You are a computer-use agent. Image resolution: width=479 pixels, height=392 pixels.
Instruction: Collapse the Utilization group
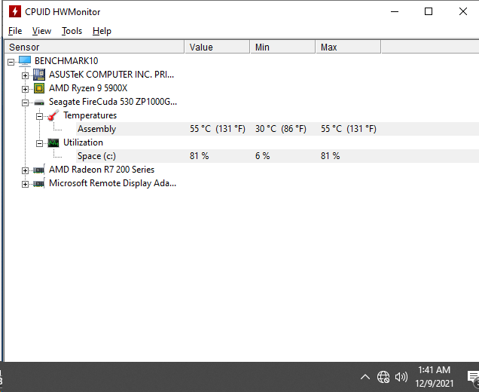(39, 143)
